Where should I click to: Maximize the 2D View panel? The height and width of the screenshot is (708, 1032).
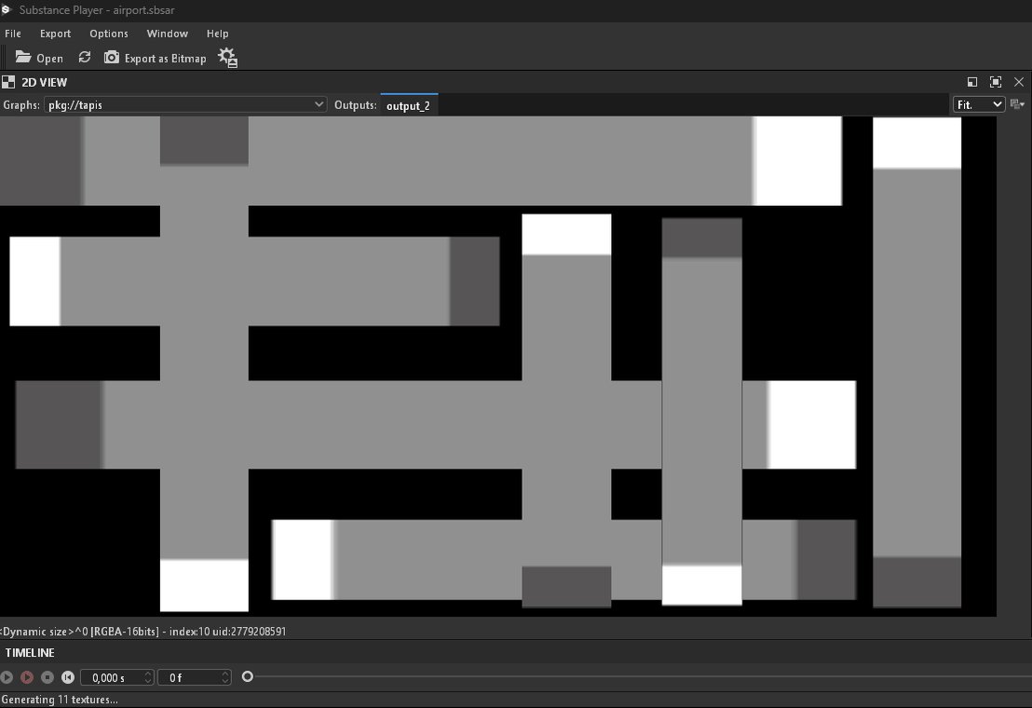[995, 82]
